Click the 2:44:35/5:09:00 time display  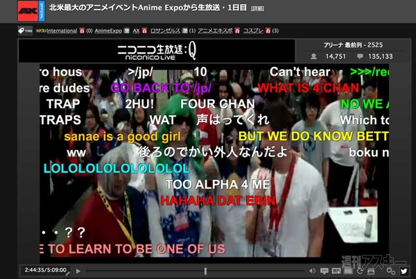(x=45, y=270)
